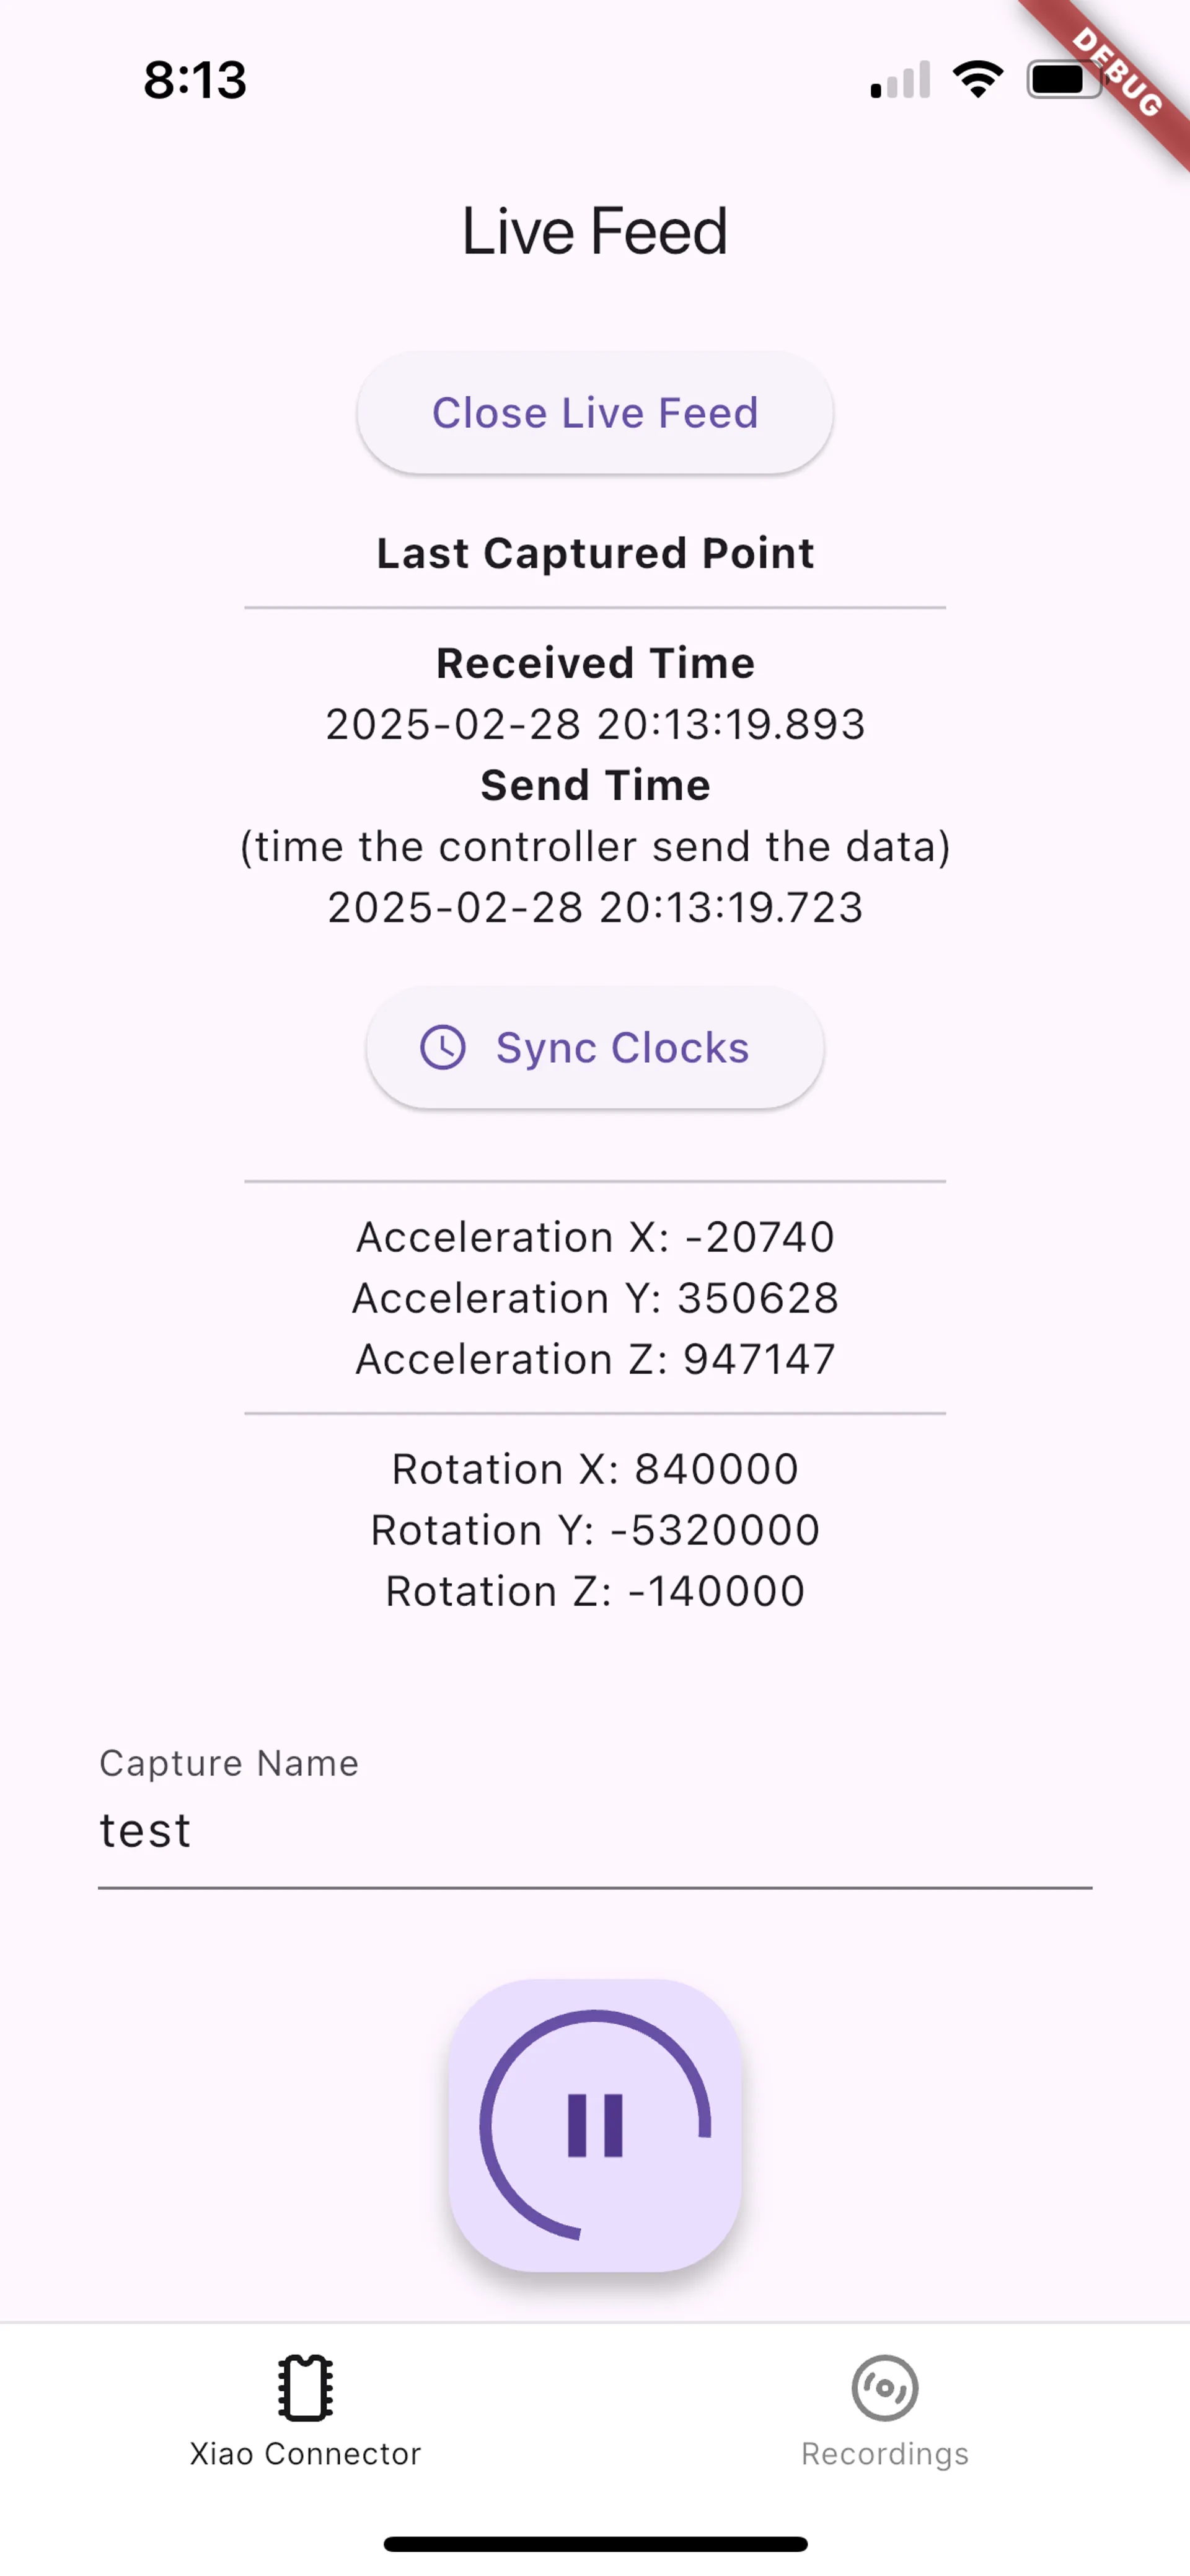This screenshot has width=1190, height=2576.
Task: Select the Received Time timestamp value
Action: [x=595, y=724]
